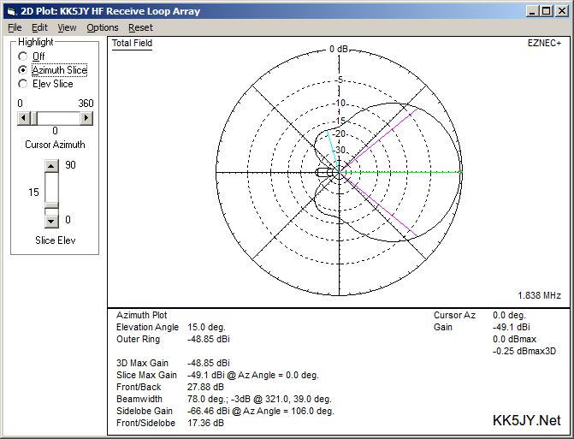This screenshot has height=439, width=574.
Task: Click the green cursor line in the plot
Action: click(400, 172)
